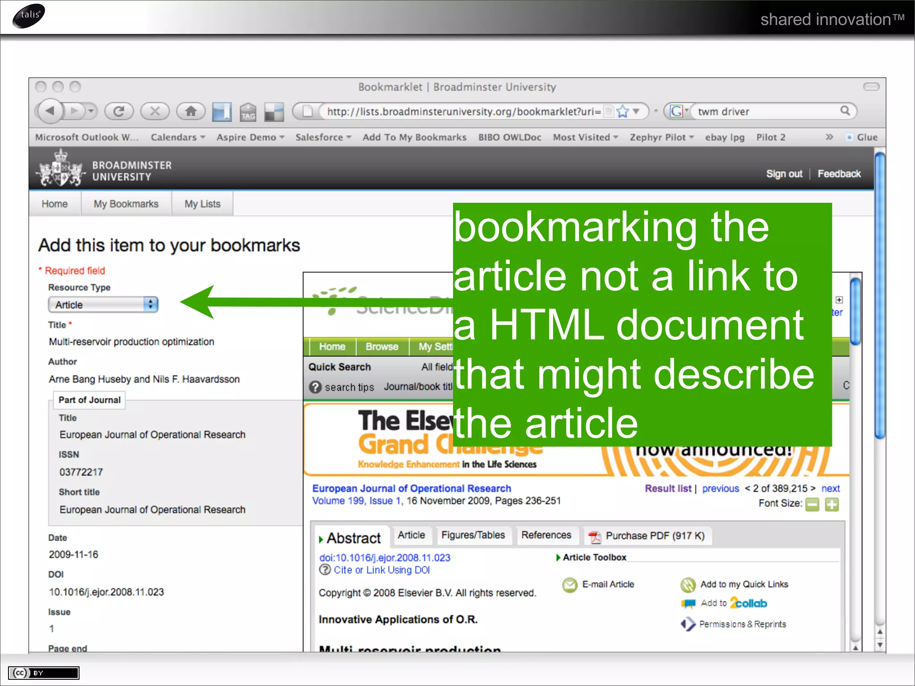The width and height of the screenshot is (915, 686).
Task: Click the embedded ScienceDirect frame scrollbar thumb
Action: click(855, 311)
